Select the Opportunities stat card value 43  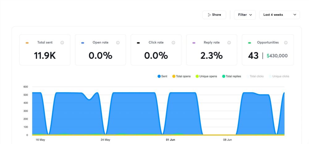click(x=253, y=56)
